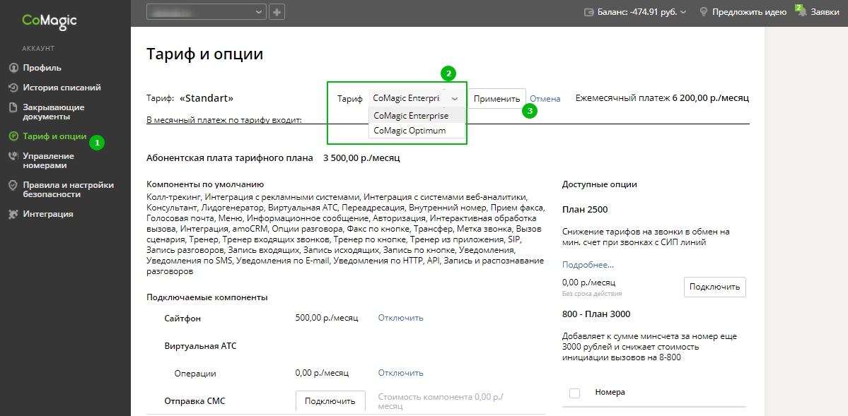Click the Компоненты по умолчанию heading
The width and height of the screenshot is (848, 416).
pyautogui.click(x=205, y=184)
